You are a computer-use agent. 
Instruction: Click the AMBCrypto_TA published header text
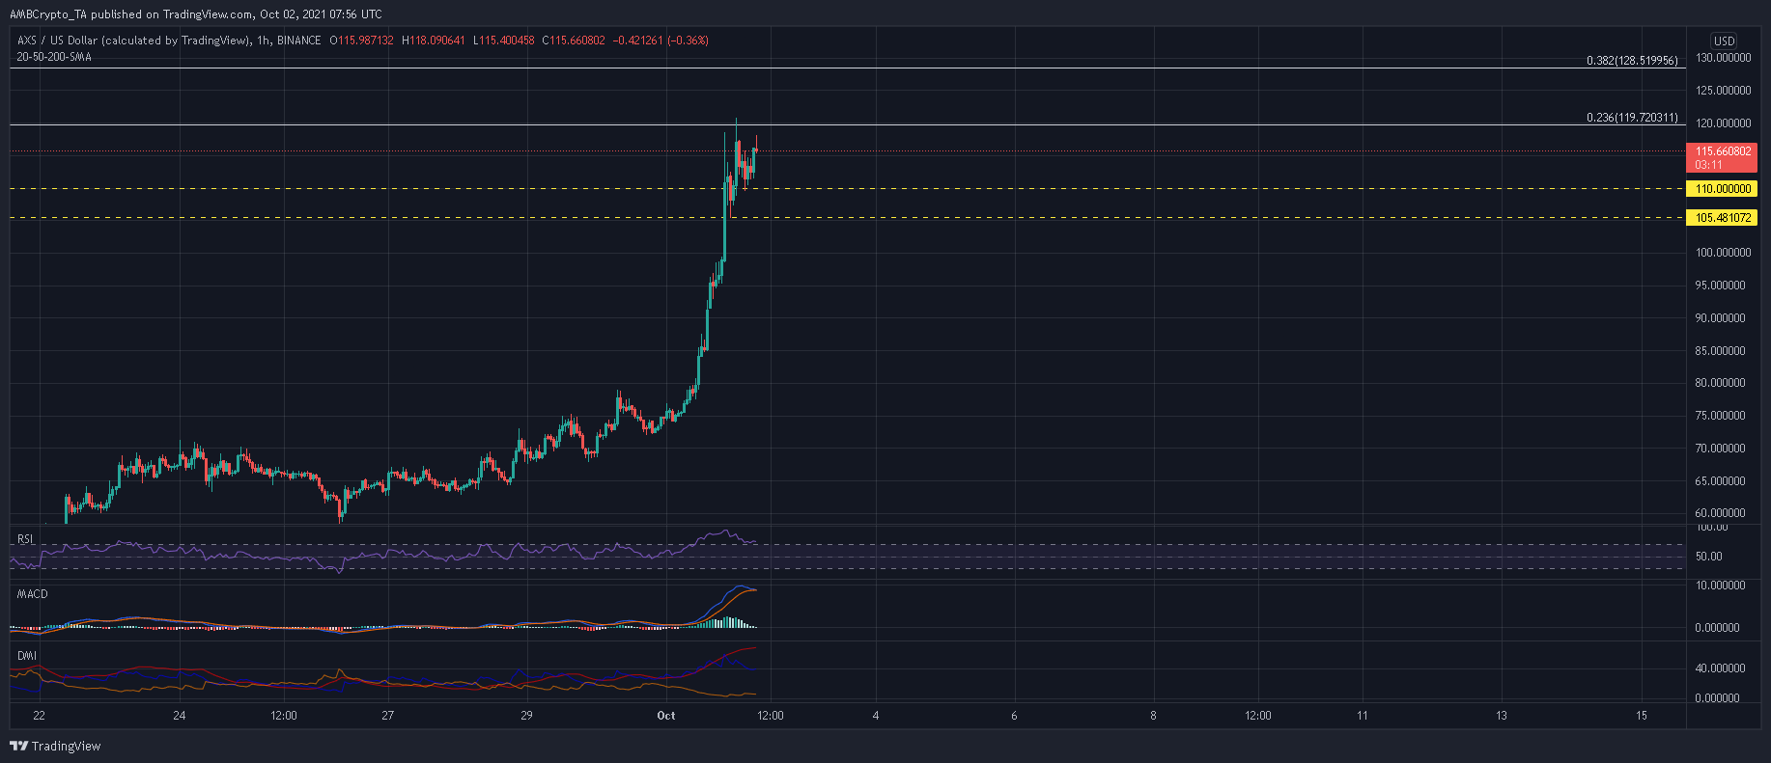coord(195,14)
